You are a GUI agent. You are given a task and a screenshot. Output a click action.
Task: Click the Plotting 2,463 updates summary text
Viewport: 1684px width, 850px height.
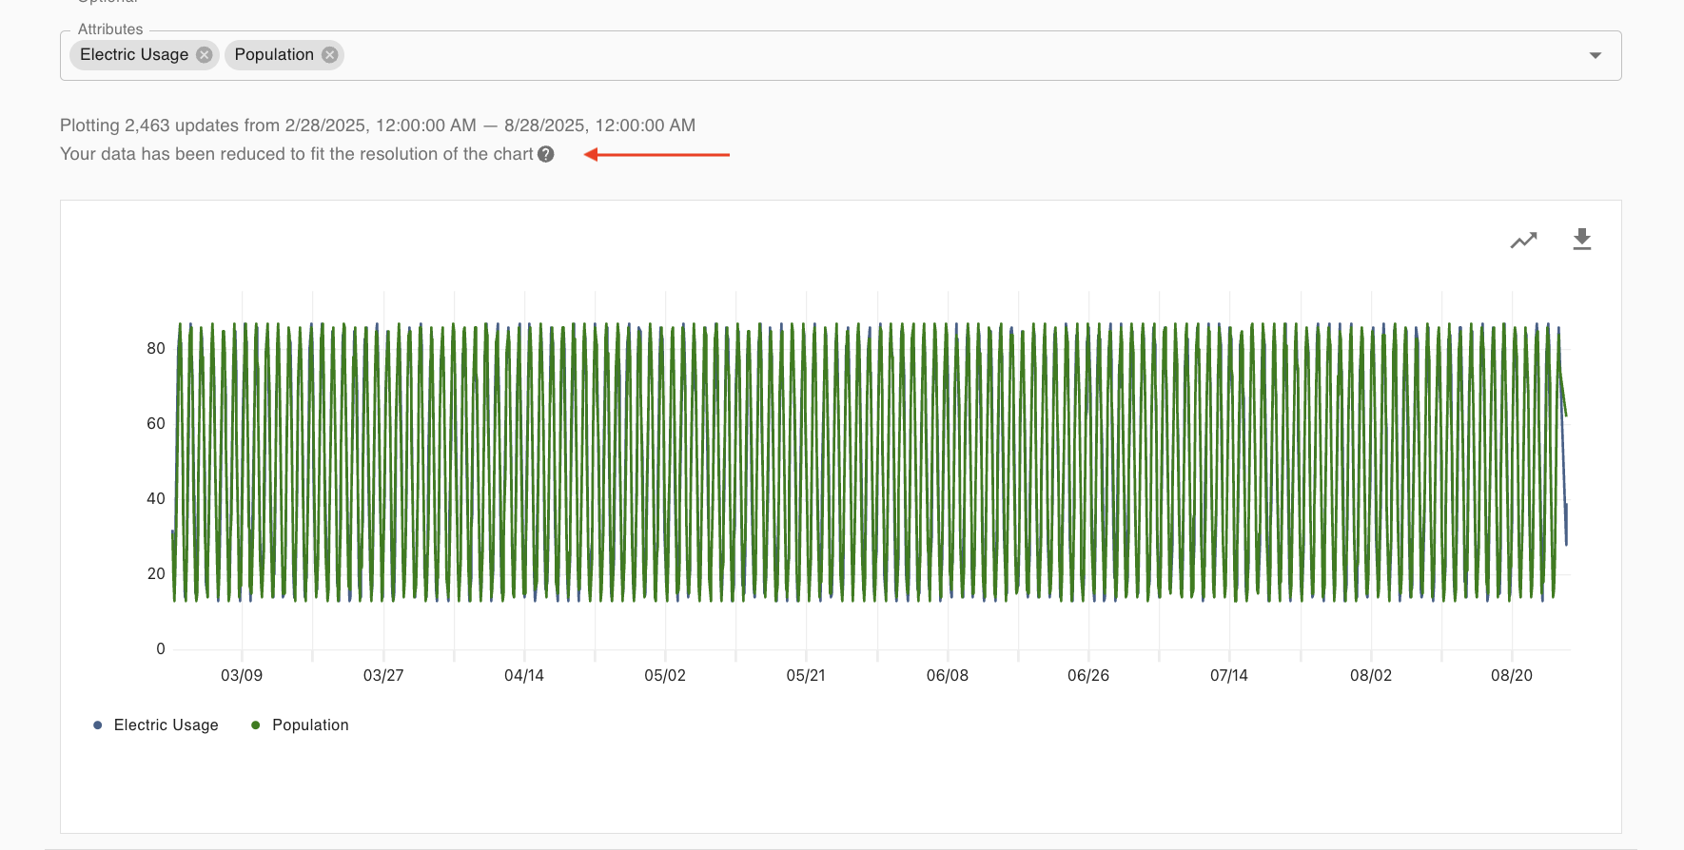point(377,126)
